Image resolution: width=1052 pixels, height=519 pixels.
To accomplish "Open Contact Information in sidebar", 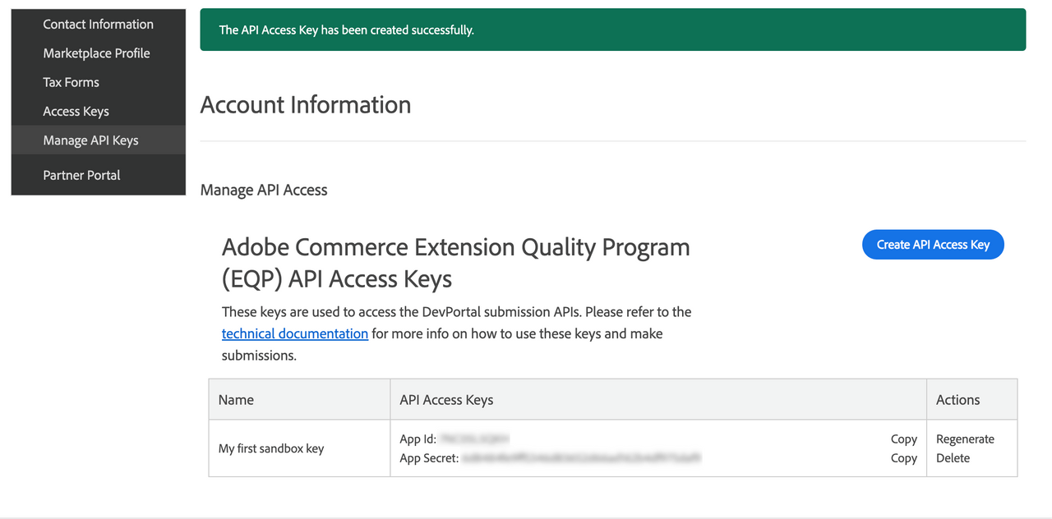I will (x=98, y=25).
